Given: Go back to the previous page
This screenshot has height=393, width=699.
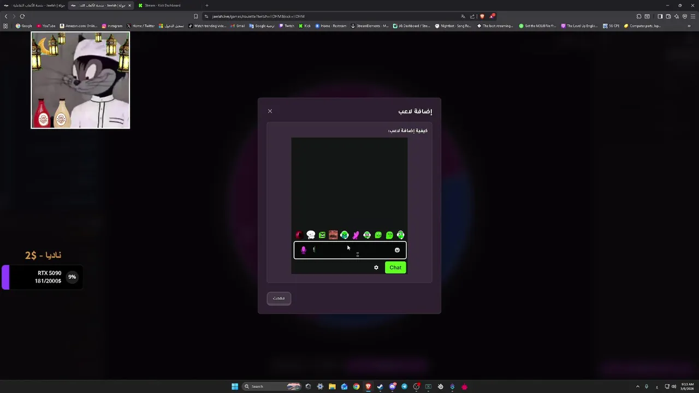Looking at the screenshot, I should click(x=6, y=16).
